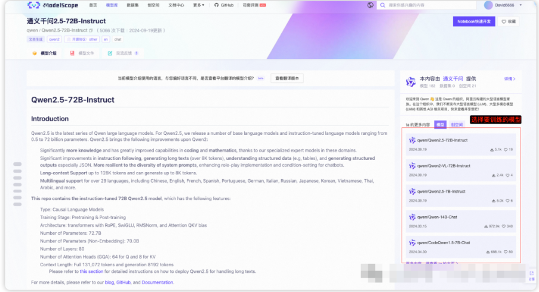Click heart icon on CodeQwen1.5-7B-Chat card
Image resolution: width=539 pixels, height=292 pixels.
506,252
